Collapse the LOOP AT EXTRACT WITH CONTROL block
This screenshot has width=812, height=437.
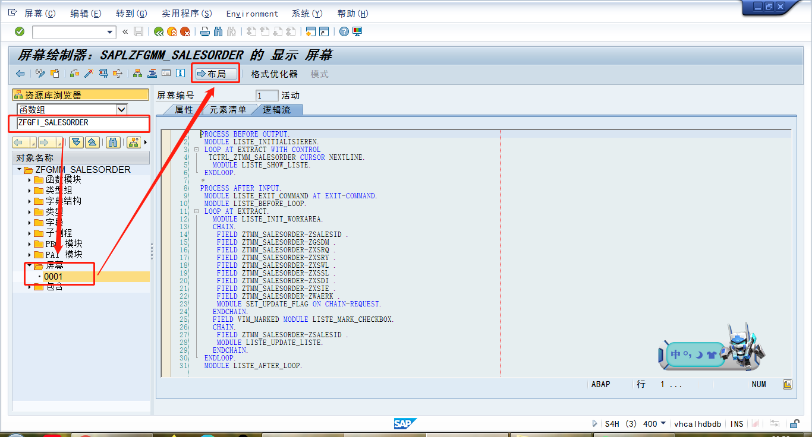click(x=196, y=150)
